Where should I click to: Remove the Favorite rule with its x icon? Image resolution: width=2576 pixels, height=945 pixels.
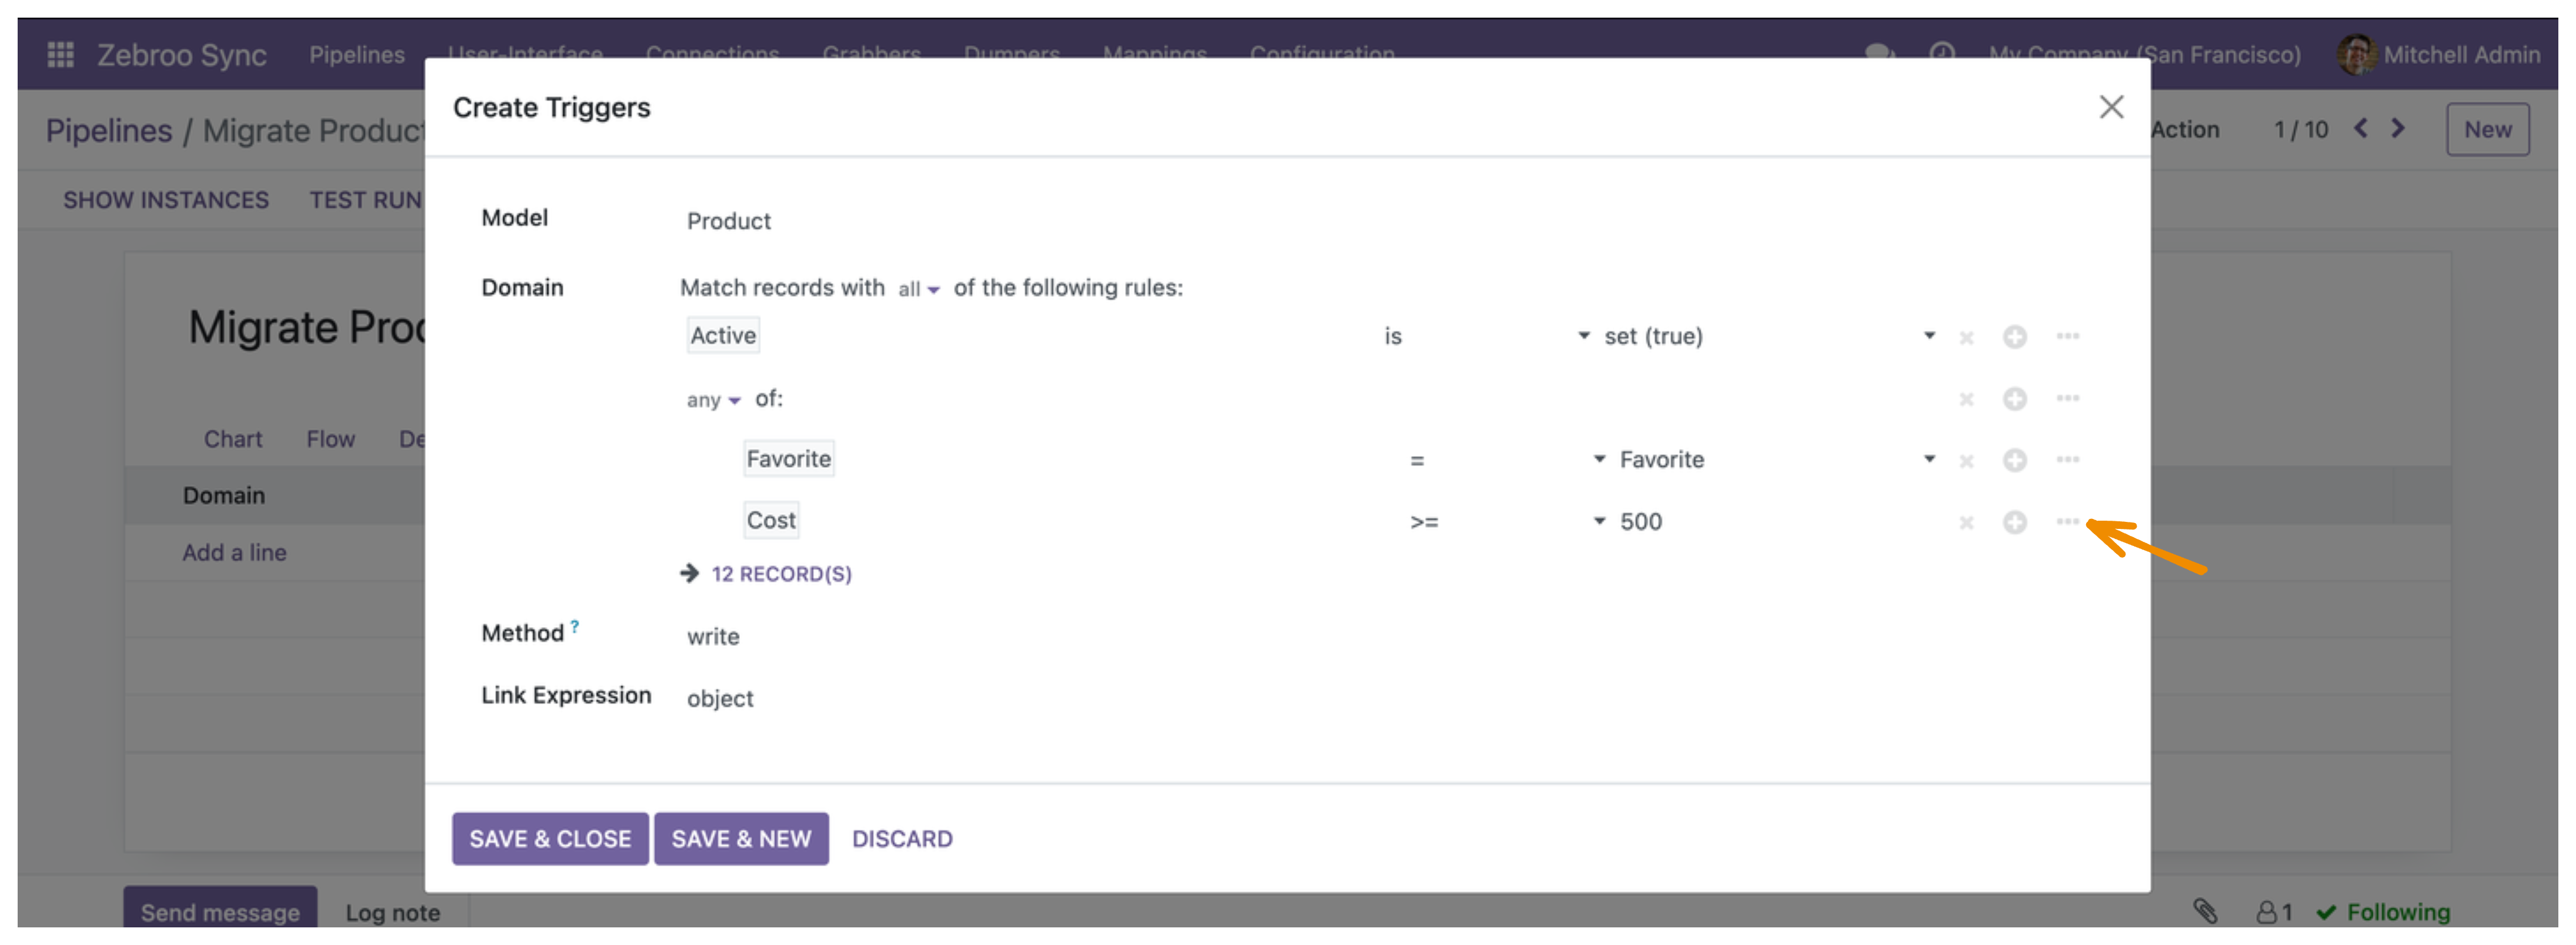1966,461
